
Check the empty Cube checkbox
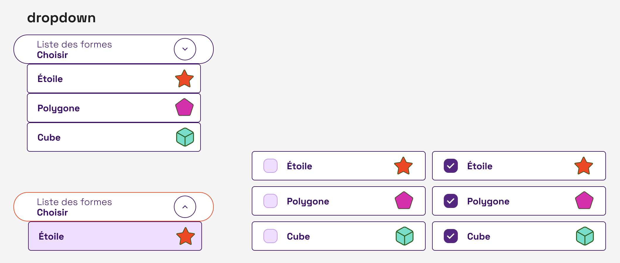[270, 236]
